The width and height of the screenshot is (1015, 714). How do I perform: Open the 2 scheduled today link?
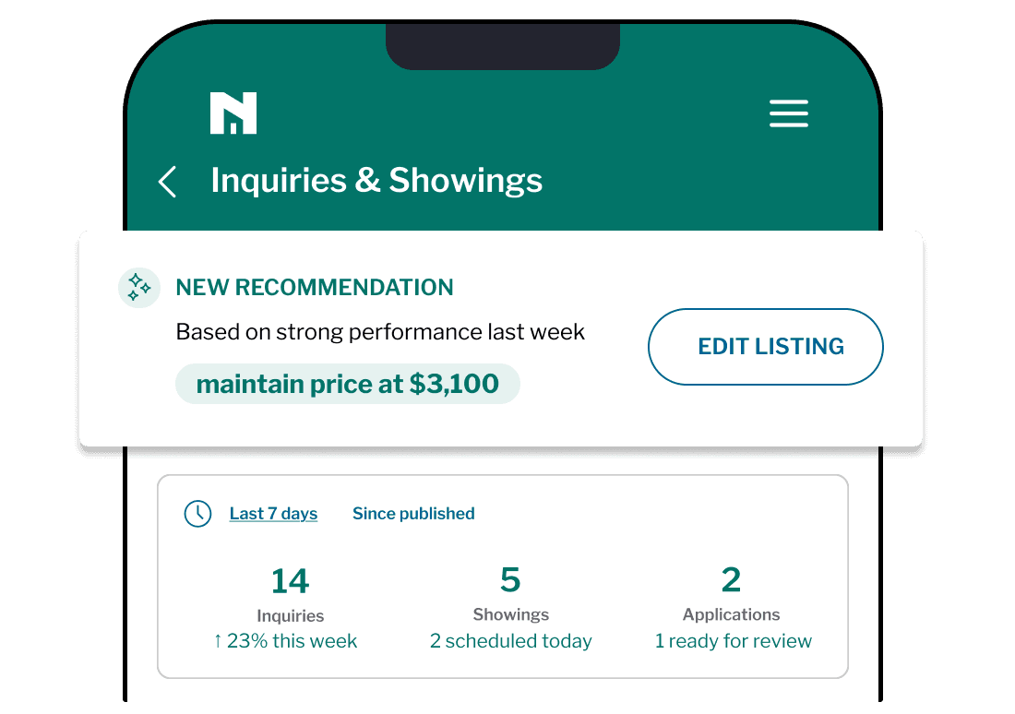[x=510, y=641]
